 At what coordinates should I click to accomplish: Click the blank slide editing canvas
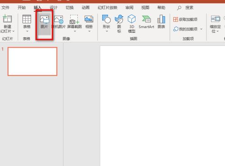162,106
